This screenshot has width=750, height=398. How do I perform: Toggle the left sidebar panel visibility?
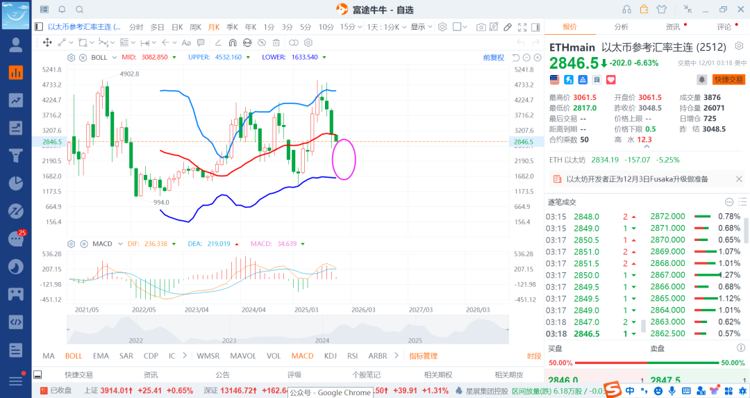click(38, 27)
